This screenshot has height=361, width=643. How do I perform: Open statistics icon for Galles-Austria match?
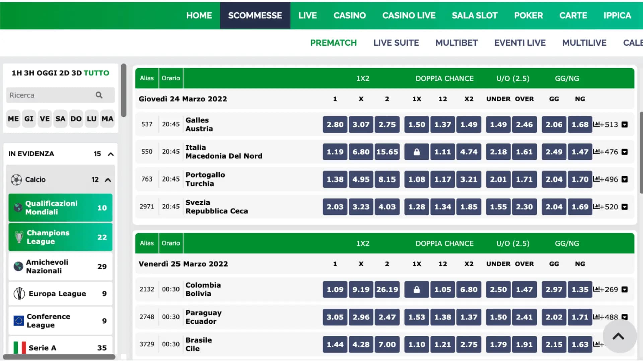[596, 124]
